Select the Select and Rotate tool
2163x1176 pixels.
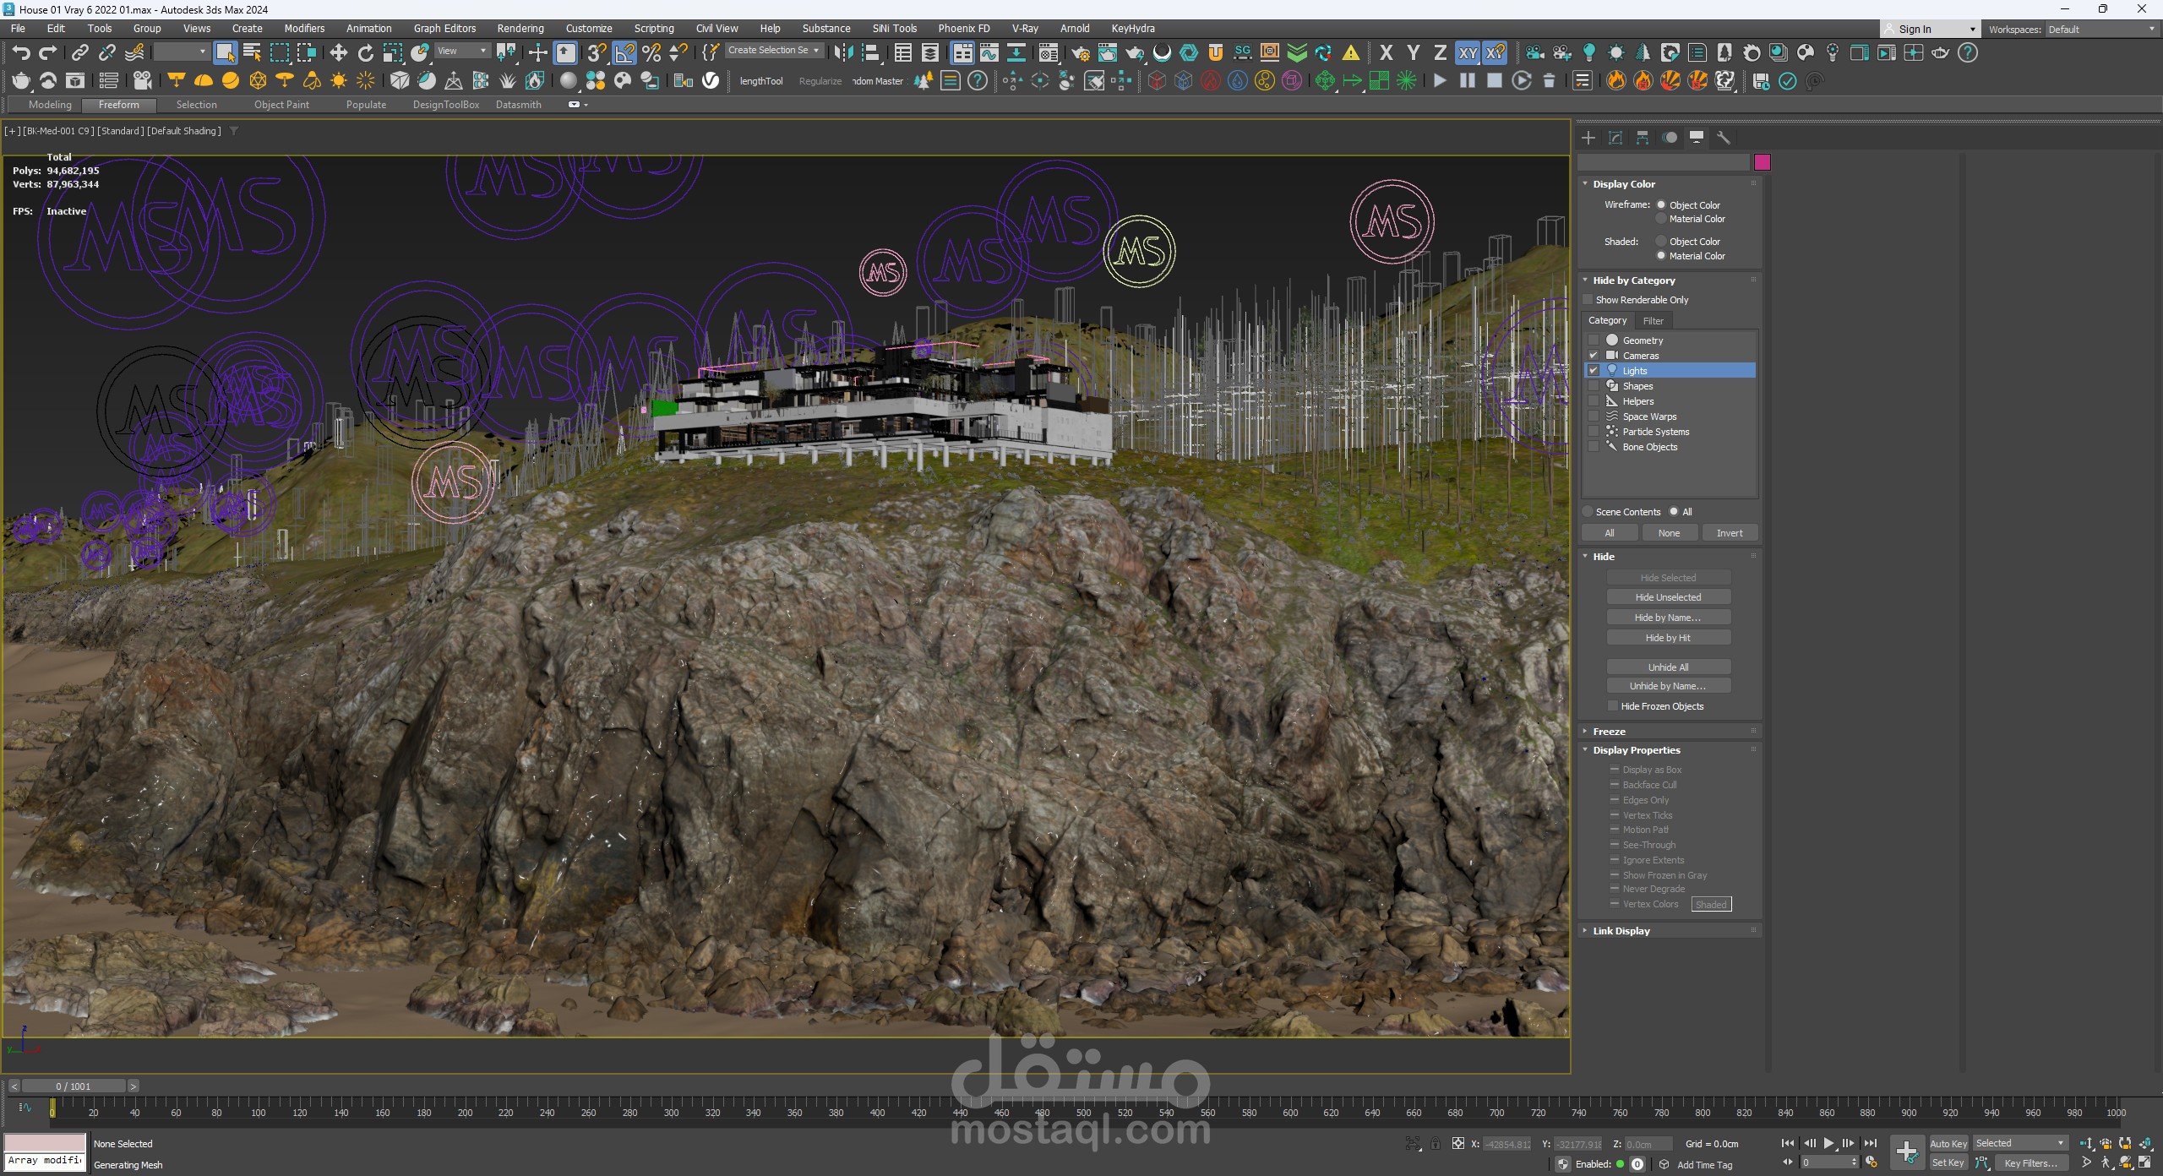(x=365, y=53)
